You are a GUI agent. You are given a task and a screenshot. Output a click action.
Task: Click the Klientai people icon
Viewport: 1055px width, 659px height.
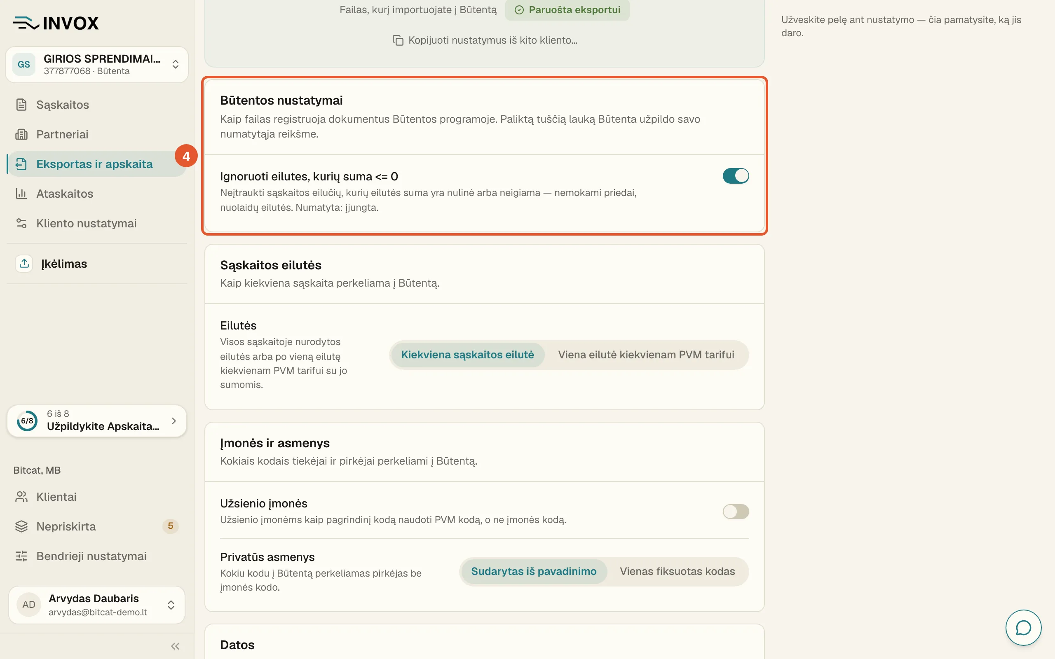coord(21,497)
